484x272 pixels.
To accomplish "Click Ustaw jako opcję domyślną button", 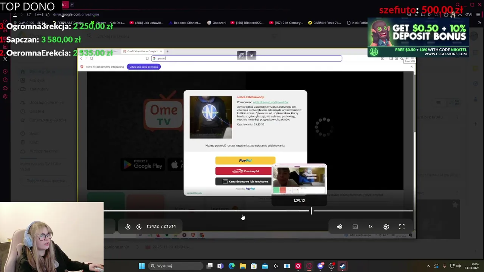I will pos(144,67).
